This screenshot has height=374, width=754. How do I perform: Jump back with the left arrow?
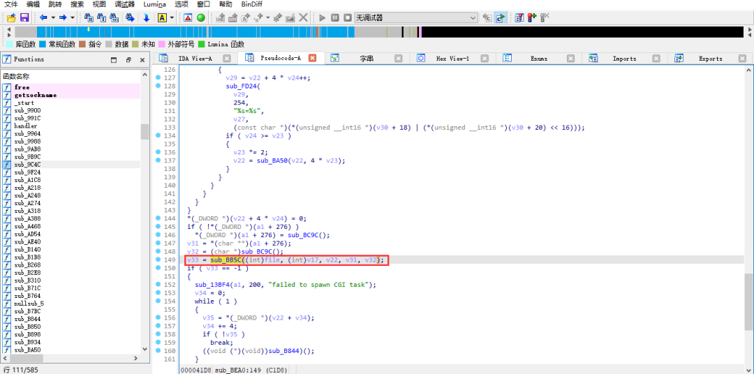pyautogui.click(x=43, y=17)
